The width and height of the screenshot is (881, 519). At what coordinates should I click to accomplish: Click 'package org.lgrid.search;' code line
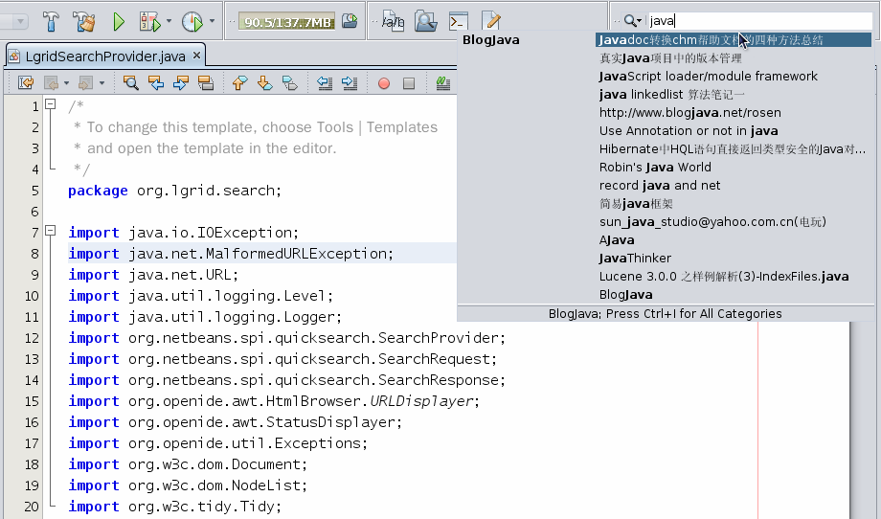[174, 191]
